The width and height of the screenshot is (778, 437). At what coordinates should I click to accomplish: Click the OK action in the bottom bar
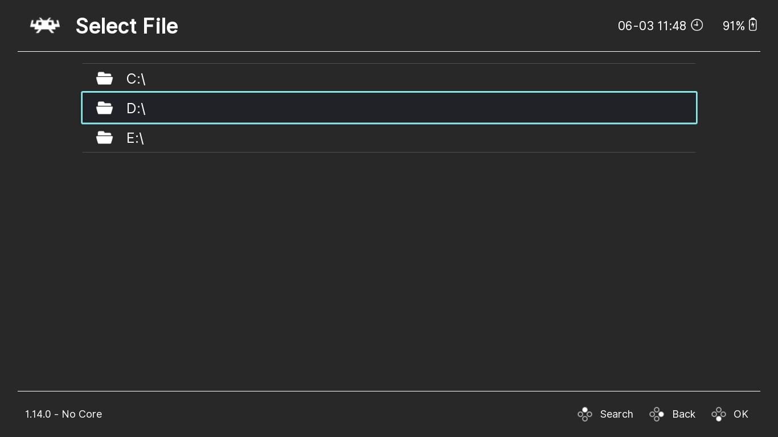point(740,414)
